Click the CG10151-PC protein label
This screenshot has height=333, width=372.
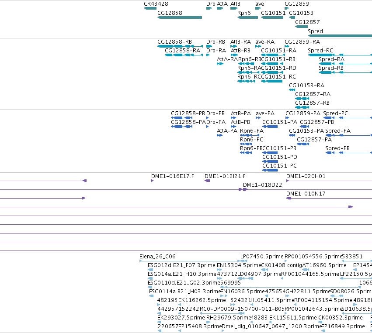click(x=279, y=166)
